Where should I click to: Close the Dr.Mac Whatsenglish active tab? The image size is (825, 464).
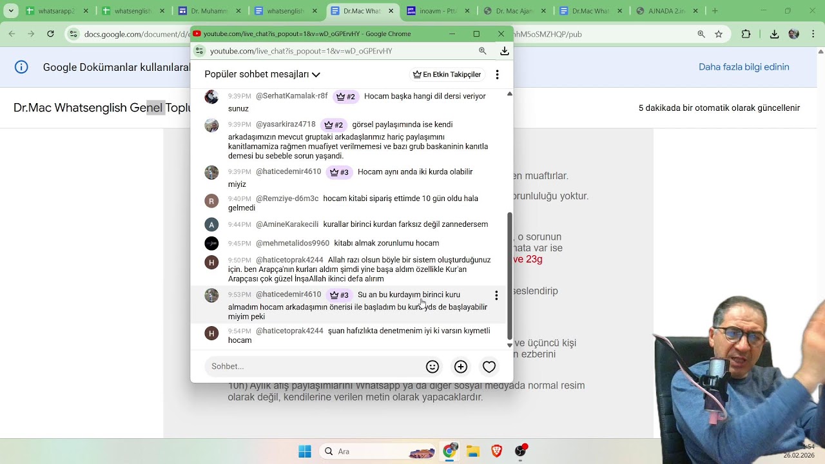click(x=392, y=11)
